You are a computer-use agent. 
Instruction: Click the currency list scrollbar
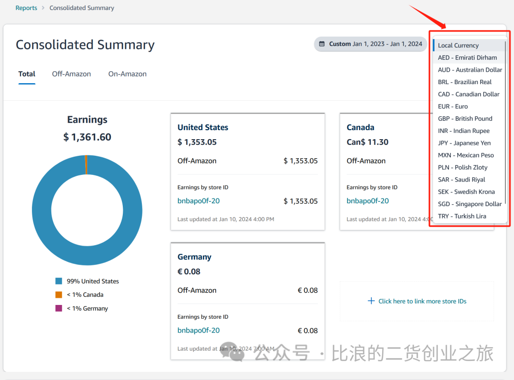tap(505, 122)
